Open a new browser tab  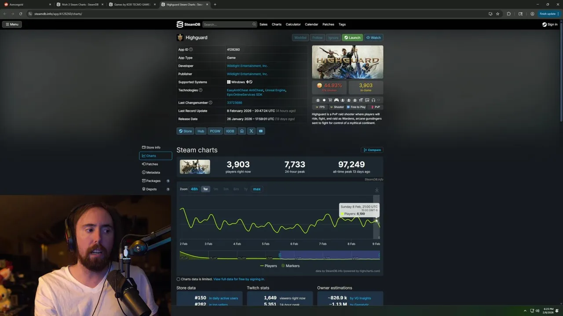215,4
